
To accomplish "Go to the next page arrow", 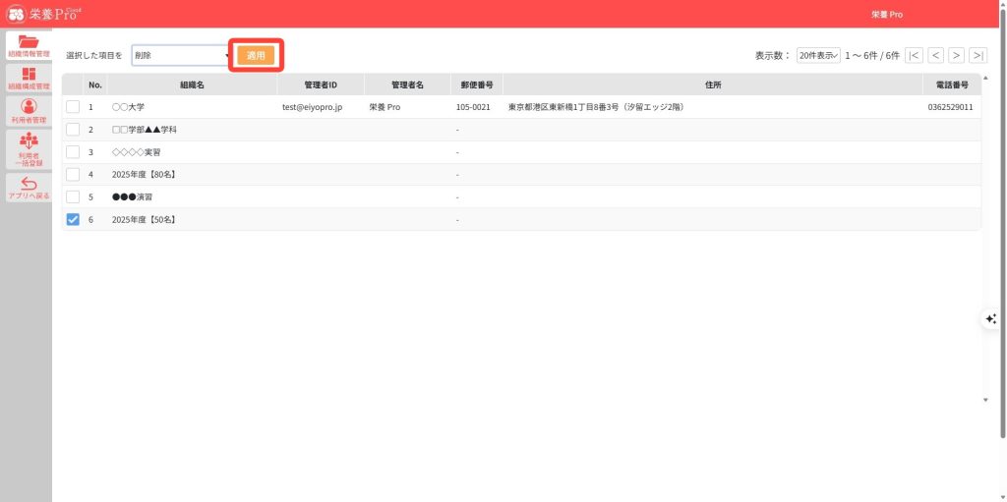I will click(x=956, y=56).
